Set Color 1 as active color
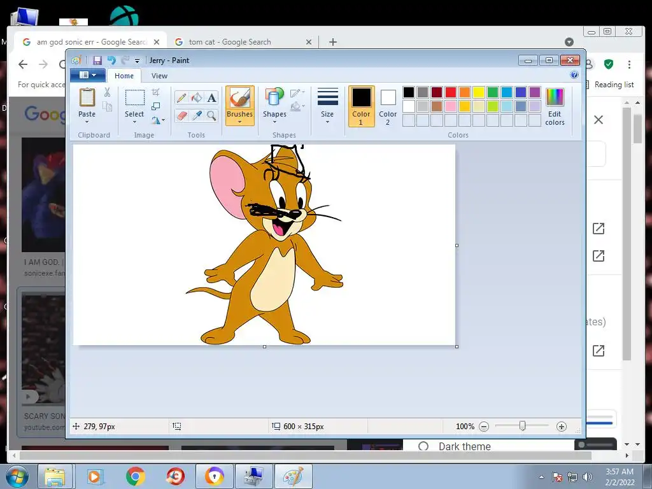Screen dimensions: 652x489 point(361,106)
